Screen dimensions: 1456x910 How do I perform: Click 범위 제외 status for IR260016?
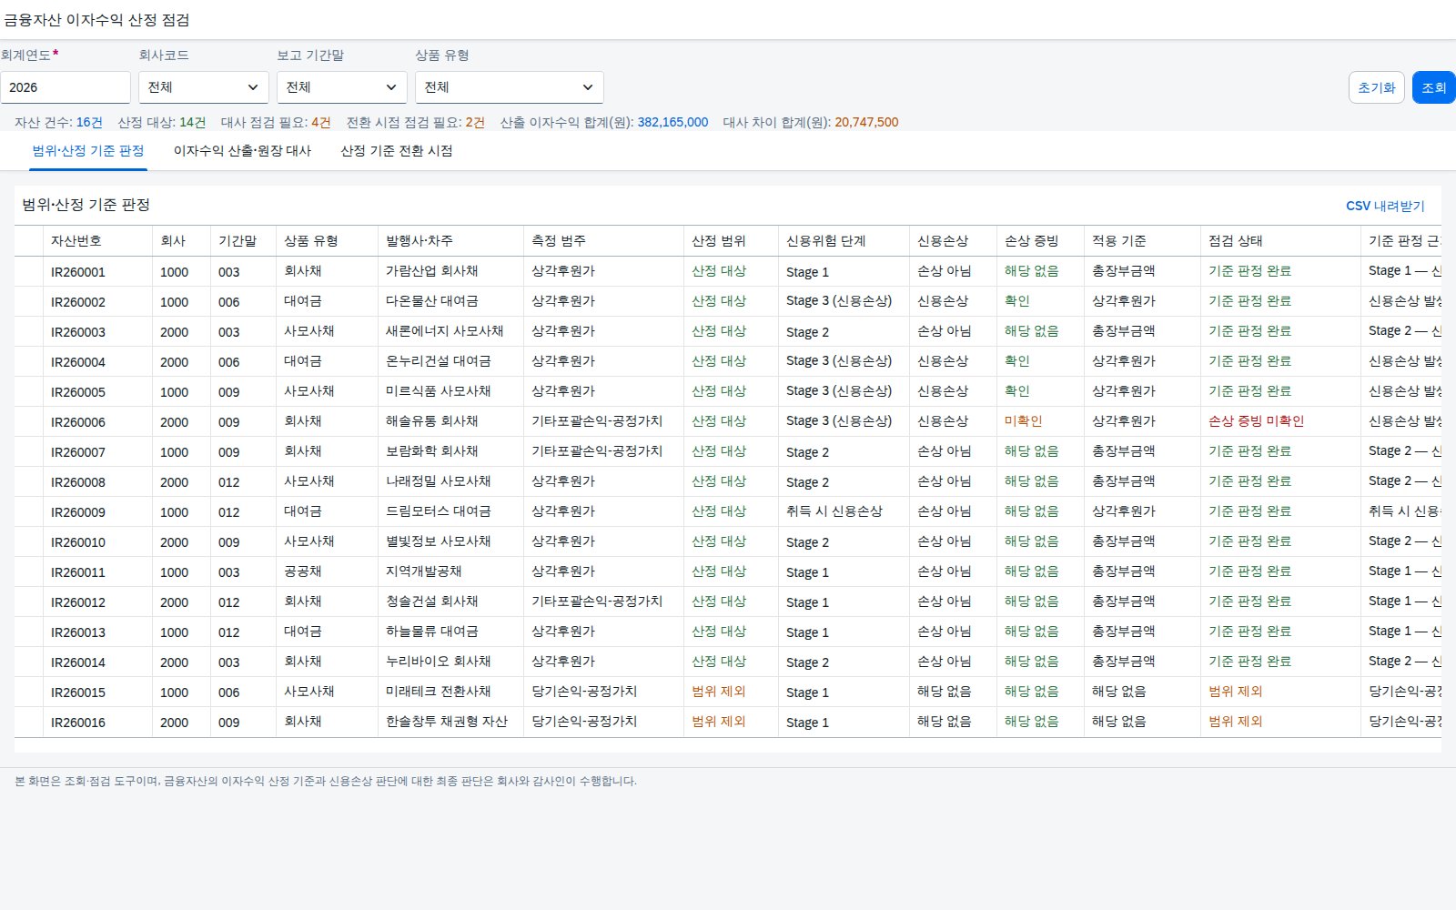pos(1236,722)
